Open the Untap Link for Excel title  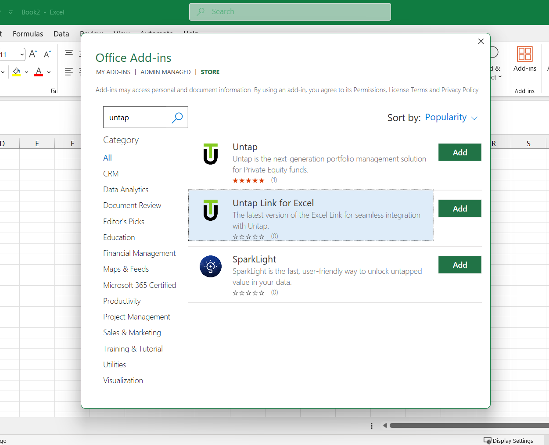[273, 203]
